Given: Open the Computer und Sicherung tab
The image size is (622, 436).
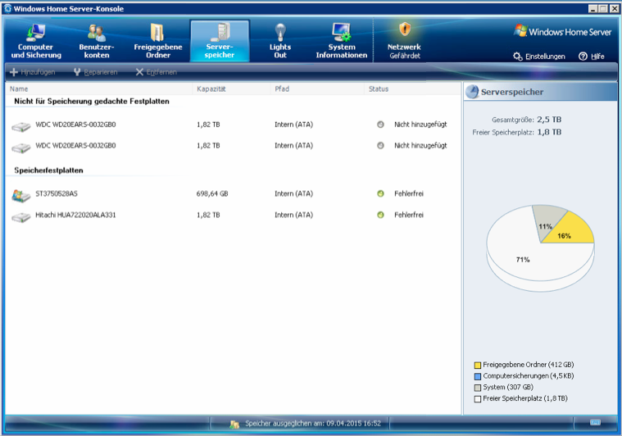Looking at the screenshot, I should (x=36, y=41).
